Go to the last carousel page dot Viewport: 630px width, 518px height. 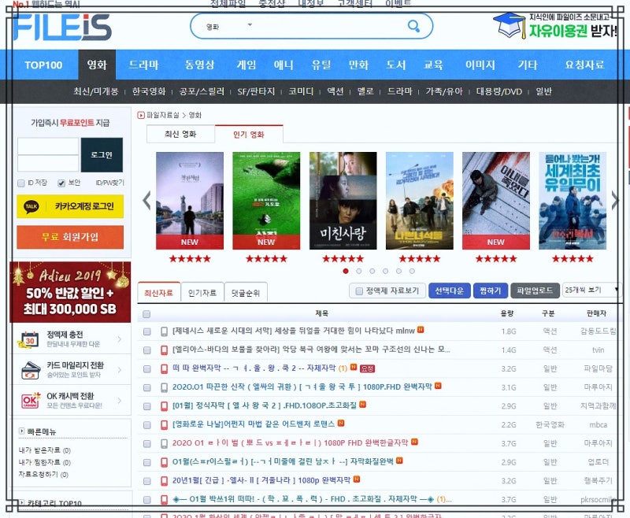(x=412, y=271)
